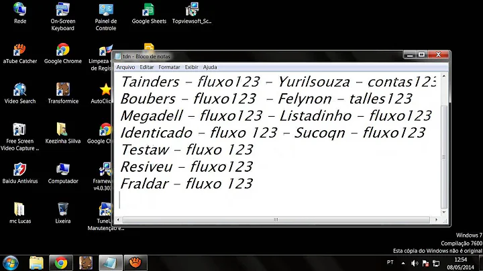The image size is (483, 271).
Task: Switch to Chrome in the taskbar
Action: (61, 264)
